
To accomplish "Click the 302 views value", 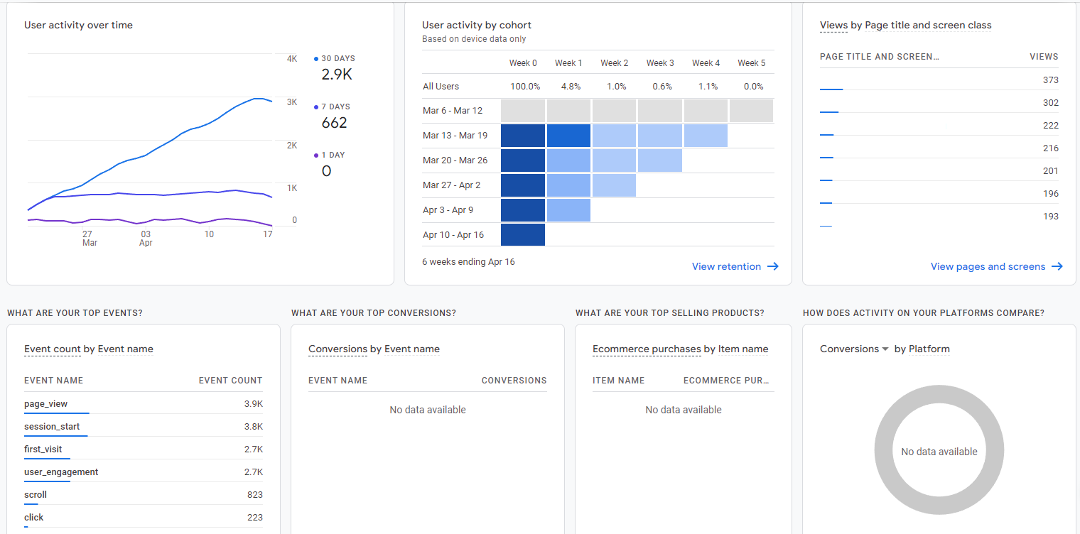I will coord(1050,102).
